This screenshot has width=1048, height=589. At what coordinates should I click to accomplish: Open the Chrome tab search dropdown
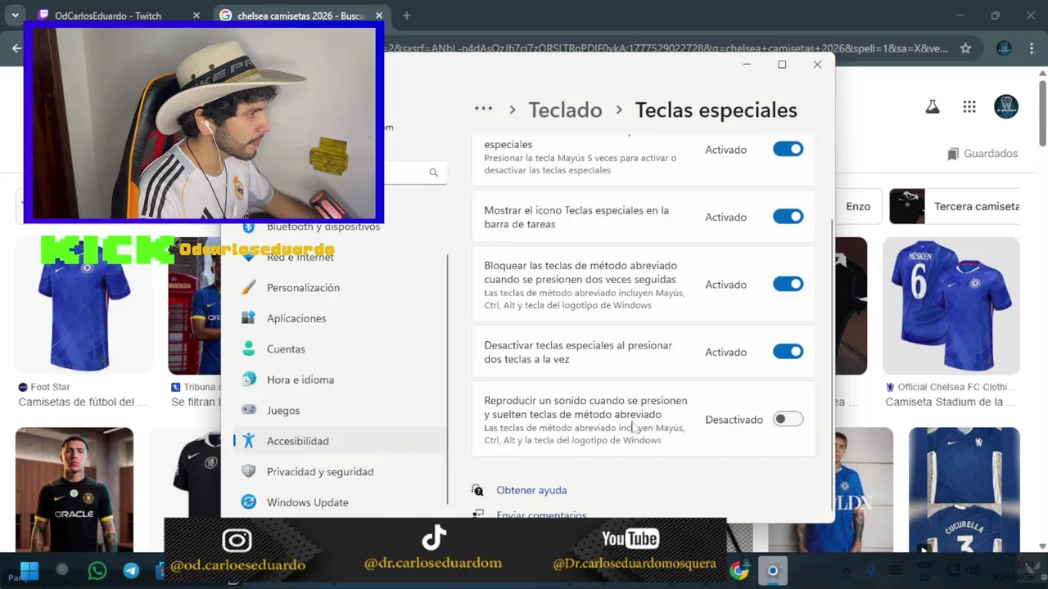tap(15, 16)
